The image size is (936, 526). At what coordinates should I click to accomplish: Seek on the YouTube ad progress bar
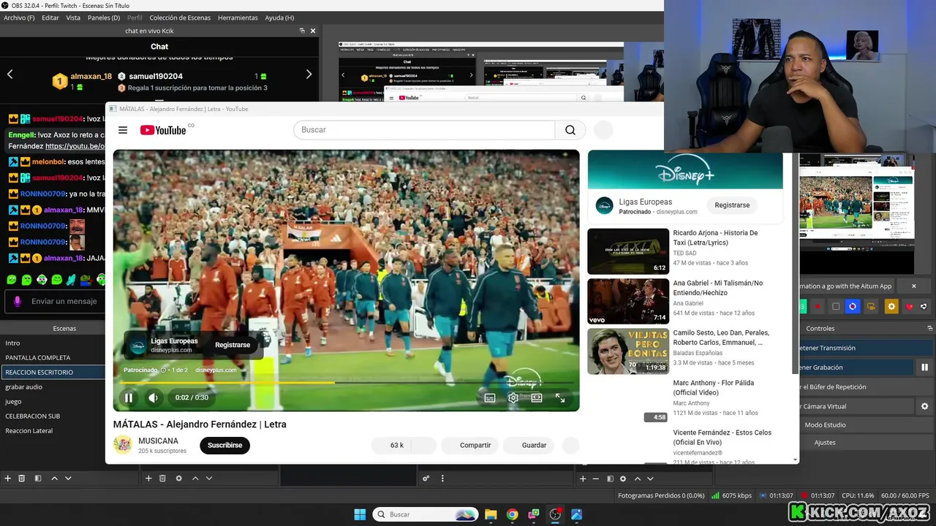pos(346,382)
